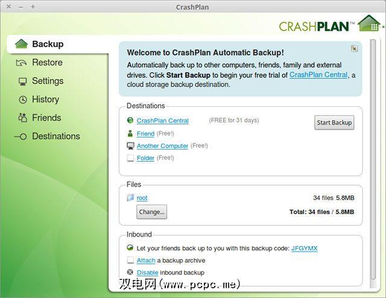Open the root files link
The height and width of the screenshot is (298, 386).
pyautogui.click(x=142, y=198)
